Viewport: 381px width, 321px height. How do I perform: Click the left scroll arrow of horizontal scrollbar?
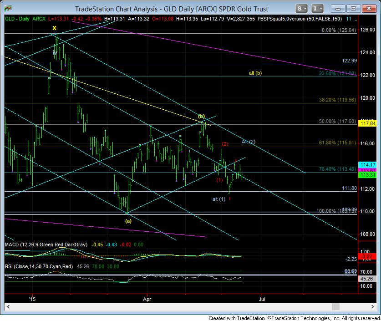pyautogui.click(x=8, y=306)
